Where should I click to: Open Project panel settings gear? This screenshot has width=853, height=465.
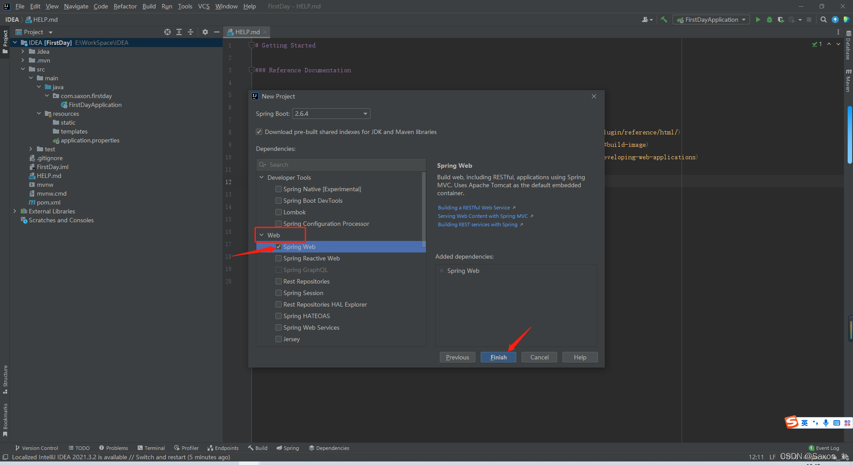(205, 32)
